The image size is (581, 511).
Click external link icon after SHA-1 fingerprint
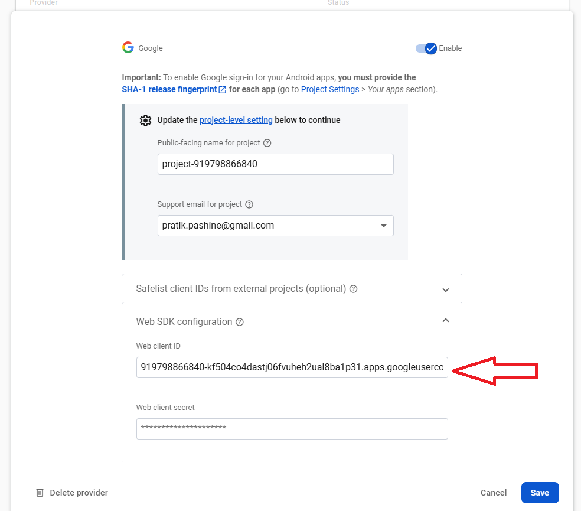coord(222,90)
